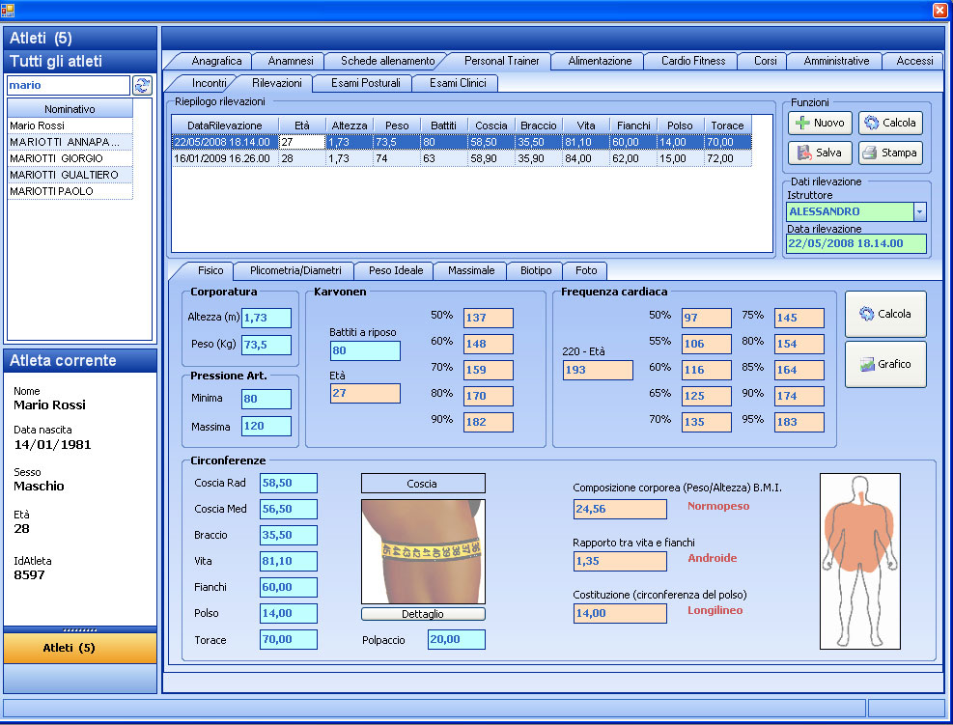953x725 pixels.
Task: Click the Peso (Kg) input field
Action: [x=266, y=345]
